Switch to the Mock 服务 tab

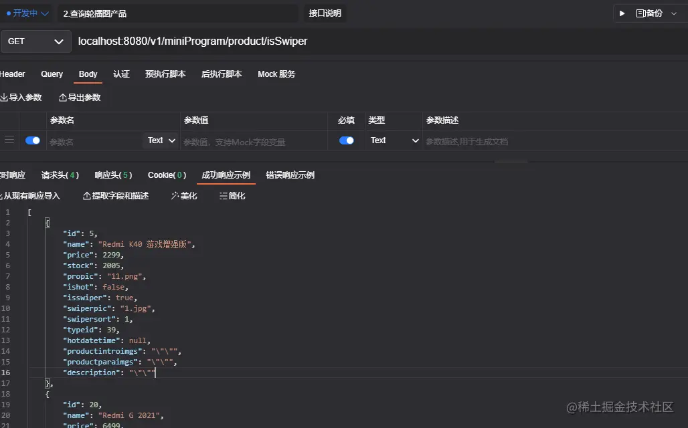coord(276,74)
